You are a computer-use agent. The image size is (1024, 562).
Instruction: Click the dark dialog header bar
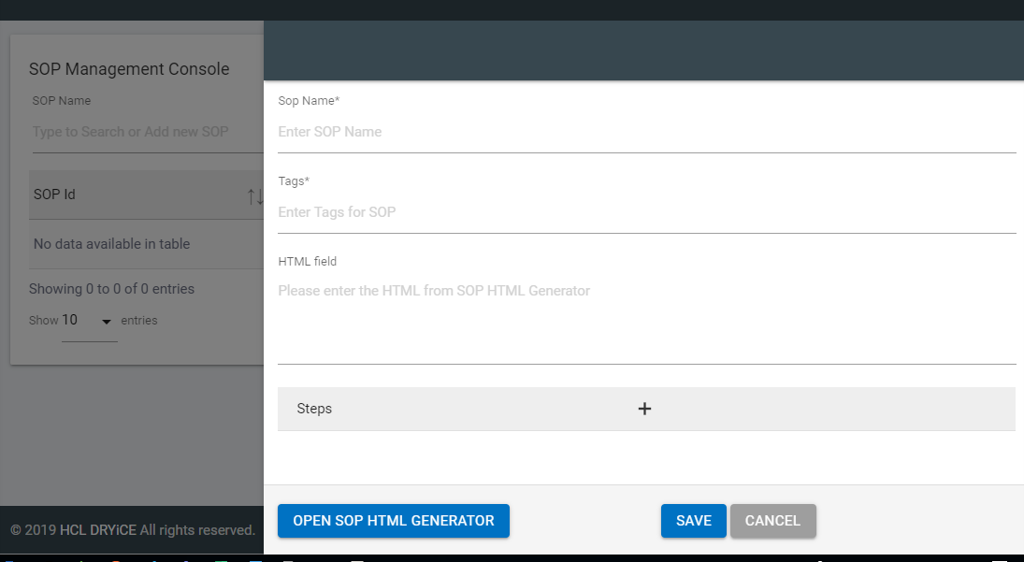click(x=643, y=51)
